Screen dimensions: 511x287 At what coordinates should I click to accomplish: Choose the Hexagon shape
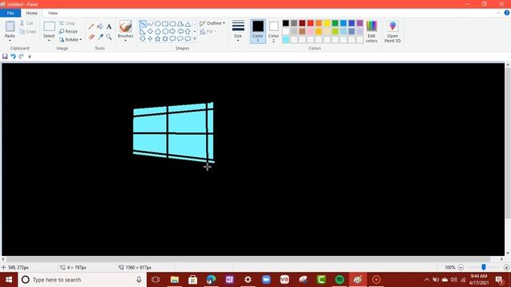[165, 31]
